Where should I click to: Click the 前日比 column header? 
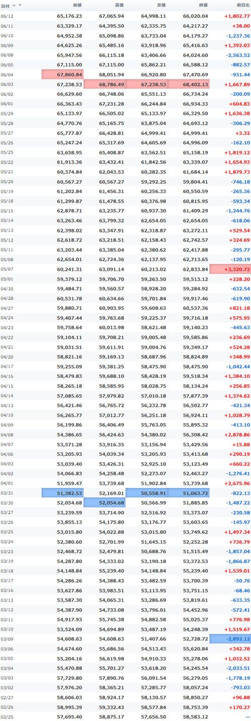(242, 5)
